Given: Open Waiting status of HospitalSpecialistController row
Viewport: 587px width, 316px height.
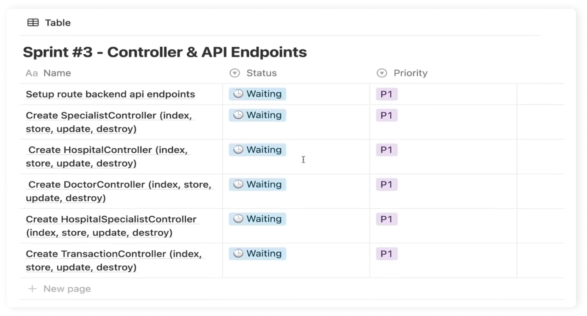Looking at the screenshot, I should [258, 219].
